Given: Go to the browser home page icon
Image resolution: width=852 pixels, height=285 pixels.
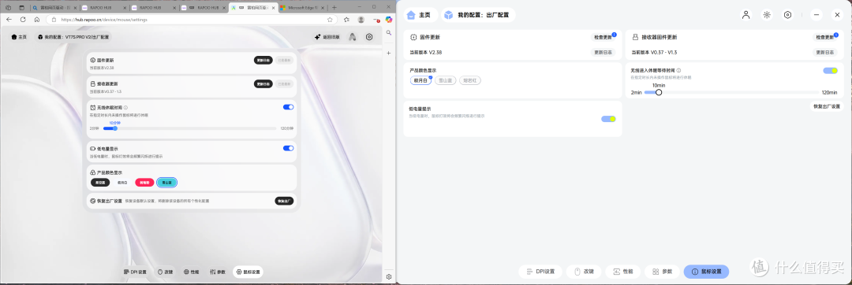Looking at the screenshot, I should pos(36,19).
